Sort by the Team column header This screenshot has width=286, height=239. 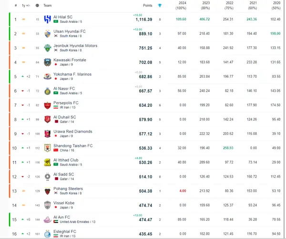tap(48, 5)
